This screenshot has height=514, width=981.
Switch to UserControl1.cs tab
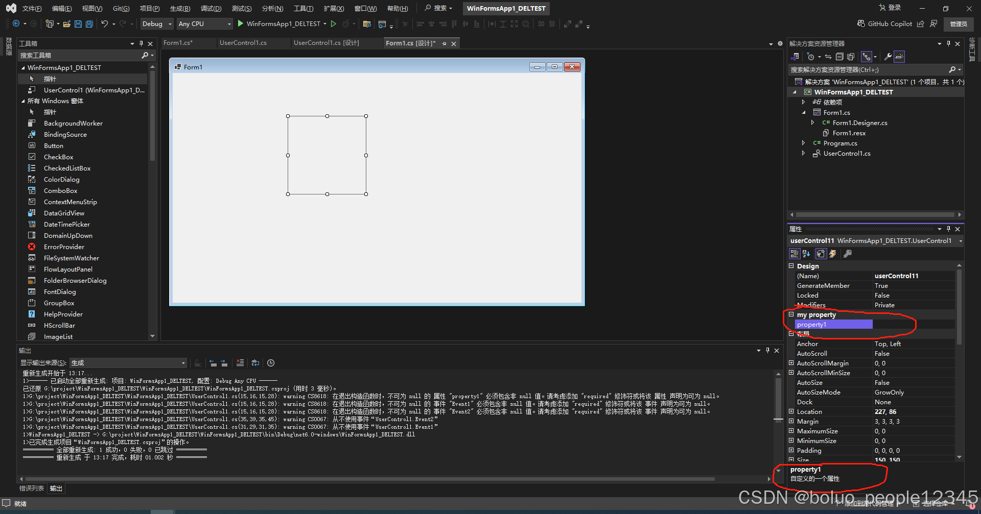point(243,43)
